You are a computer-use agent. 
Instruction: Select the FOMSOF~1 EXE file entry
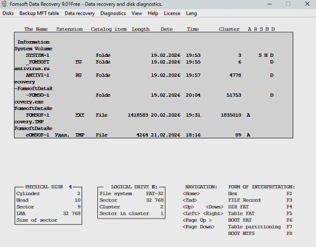154,115
